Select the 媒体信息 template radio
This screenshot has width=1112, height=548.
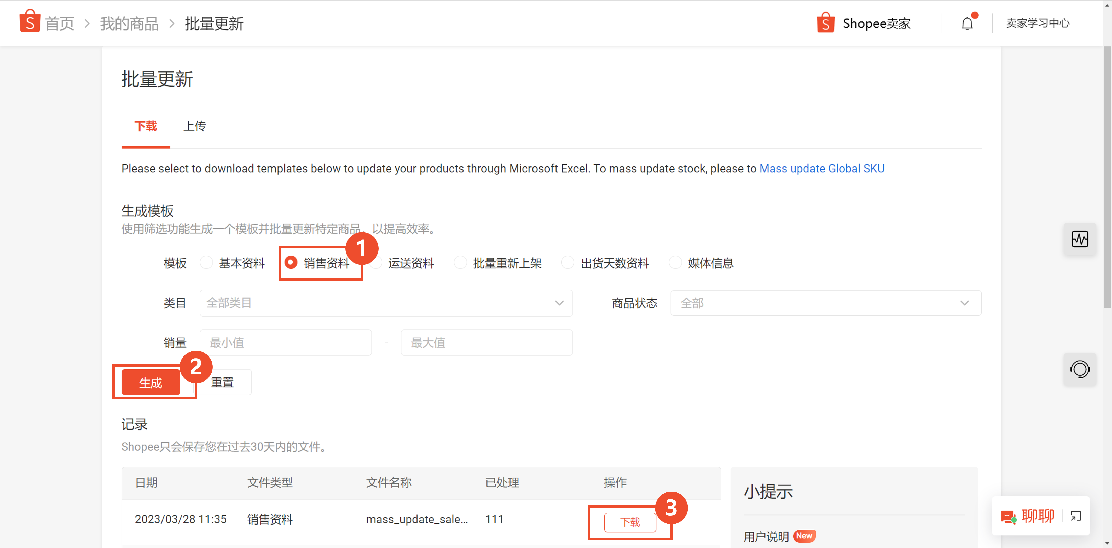[x=675, y=262]
